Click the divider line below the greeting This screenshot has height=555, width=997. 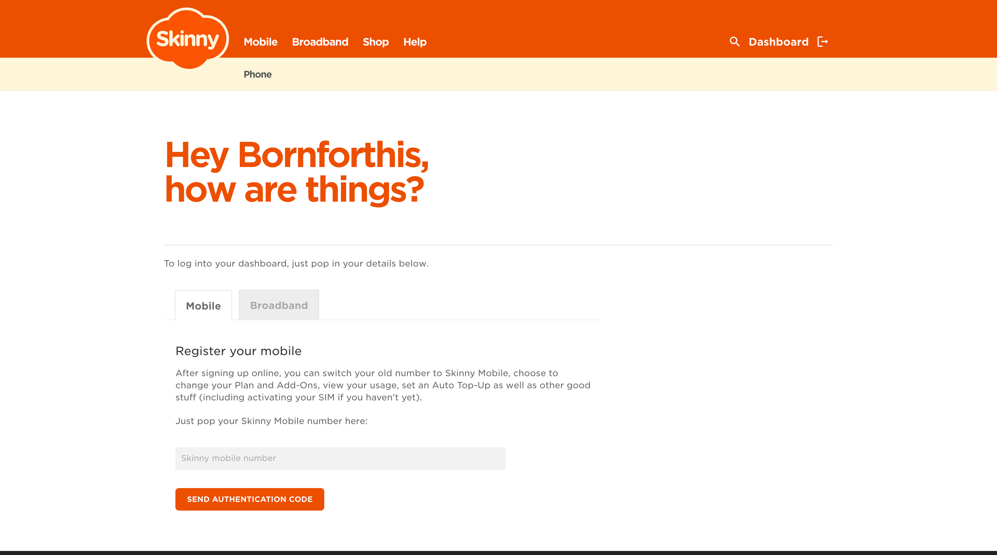click(498, 245)
